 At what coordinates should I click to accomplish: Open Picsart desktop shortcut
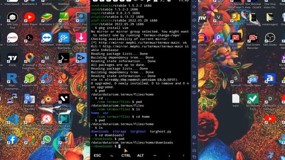pyautogui.click(x=219, y=39)
